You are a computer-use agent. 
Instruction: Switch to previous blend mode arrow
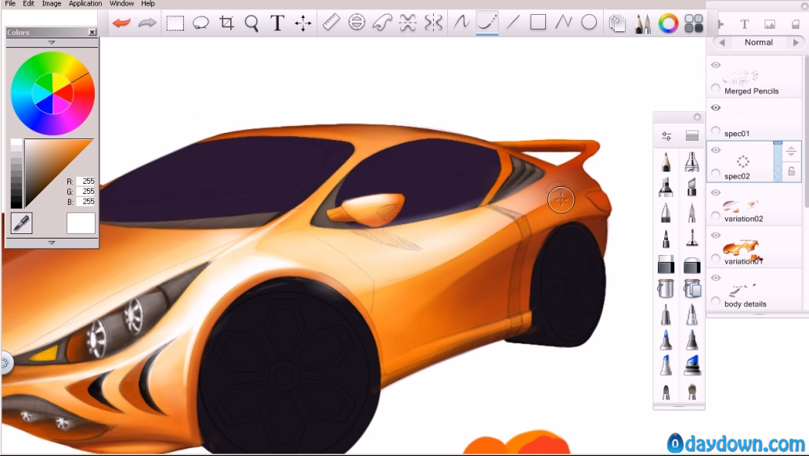[x=722, y=43]
